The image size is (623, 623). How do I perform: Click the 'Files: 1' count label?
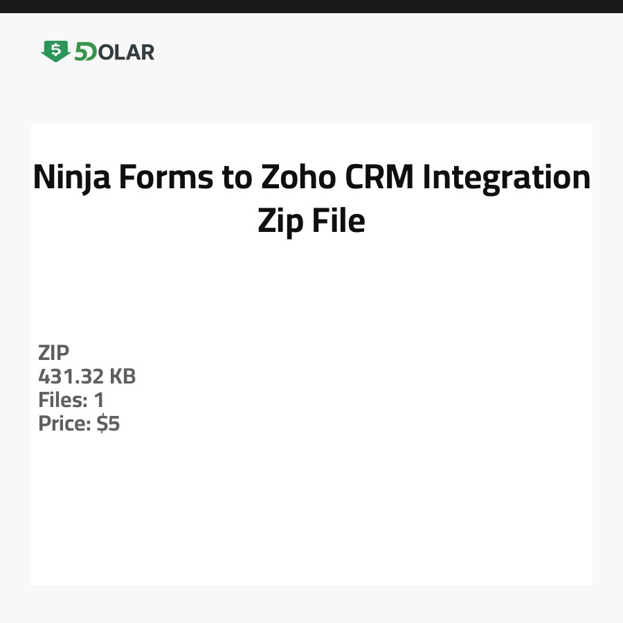(x=71, y=400)
